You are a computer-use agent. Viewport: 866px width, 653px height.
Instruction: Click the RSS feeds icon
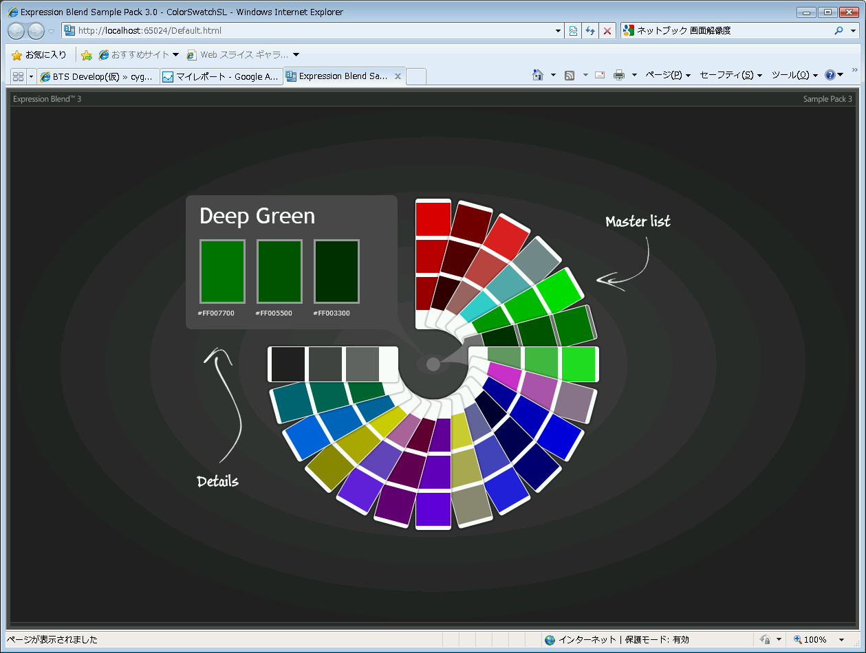tap(570, 75)
